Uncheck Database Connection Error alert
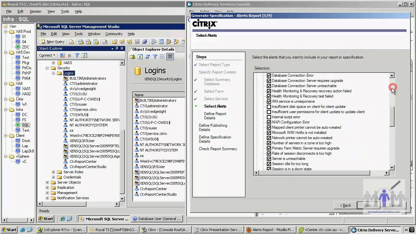416x234 pixels. (269, 75)
